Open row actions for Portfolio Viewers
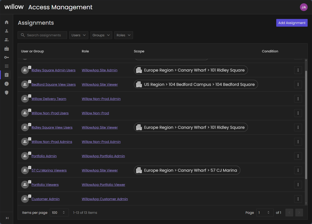Image resolution: width=312 pixels, height=224 pixels. coord(298,185)
